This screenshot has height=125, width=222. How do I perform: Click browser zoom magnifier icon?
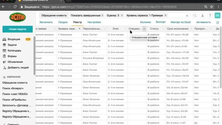(206, 7)
